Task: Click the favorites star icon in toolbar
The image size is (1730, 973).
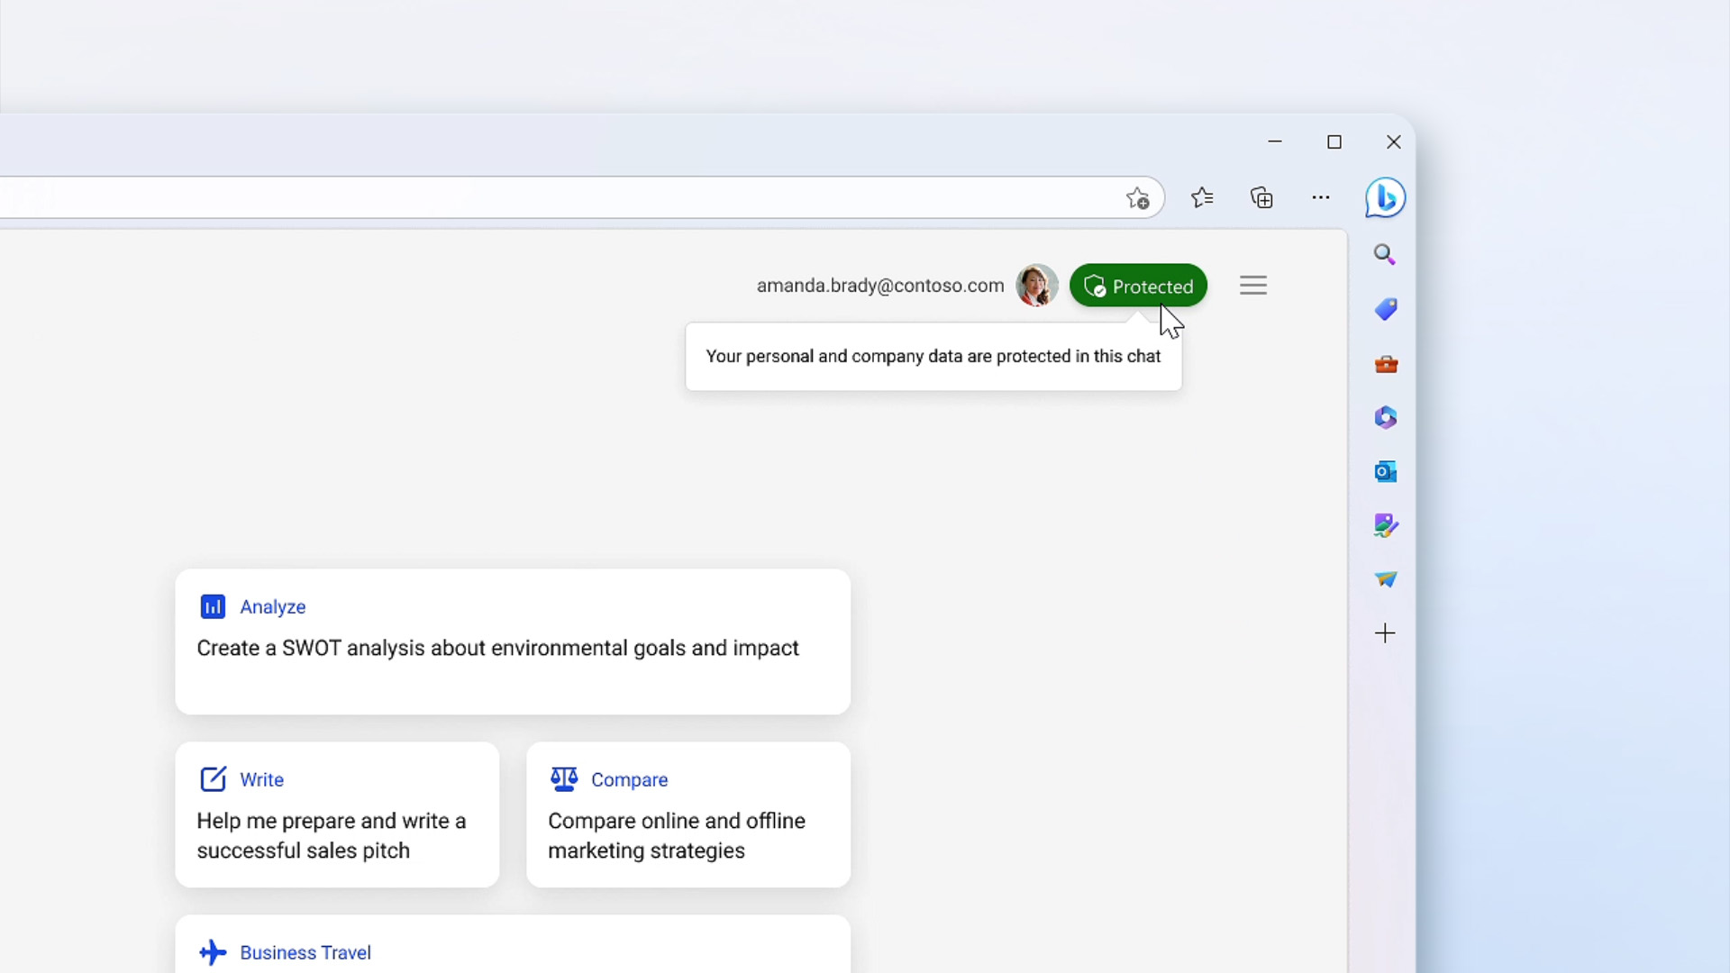Action: point(1203,197)
